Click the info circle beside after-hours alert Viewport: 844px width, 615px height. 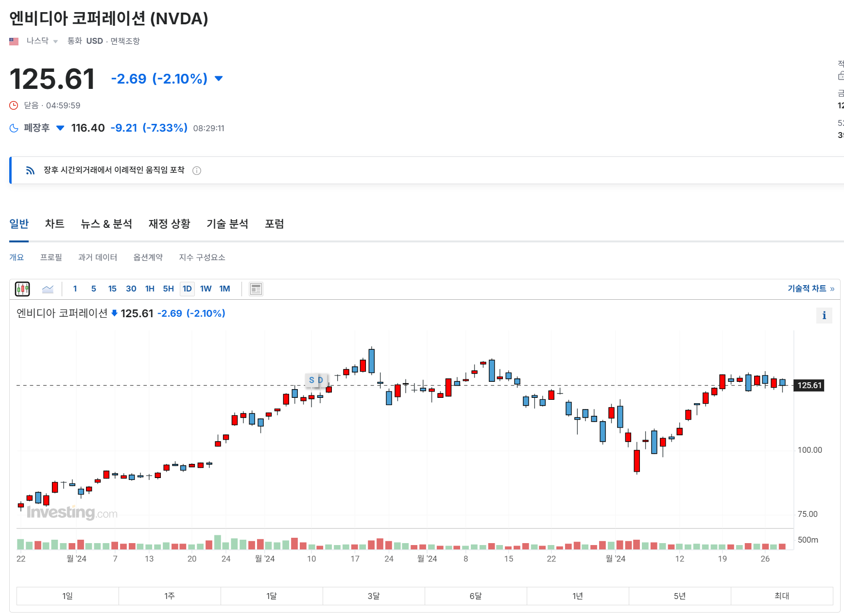tap(197, 171)
